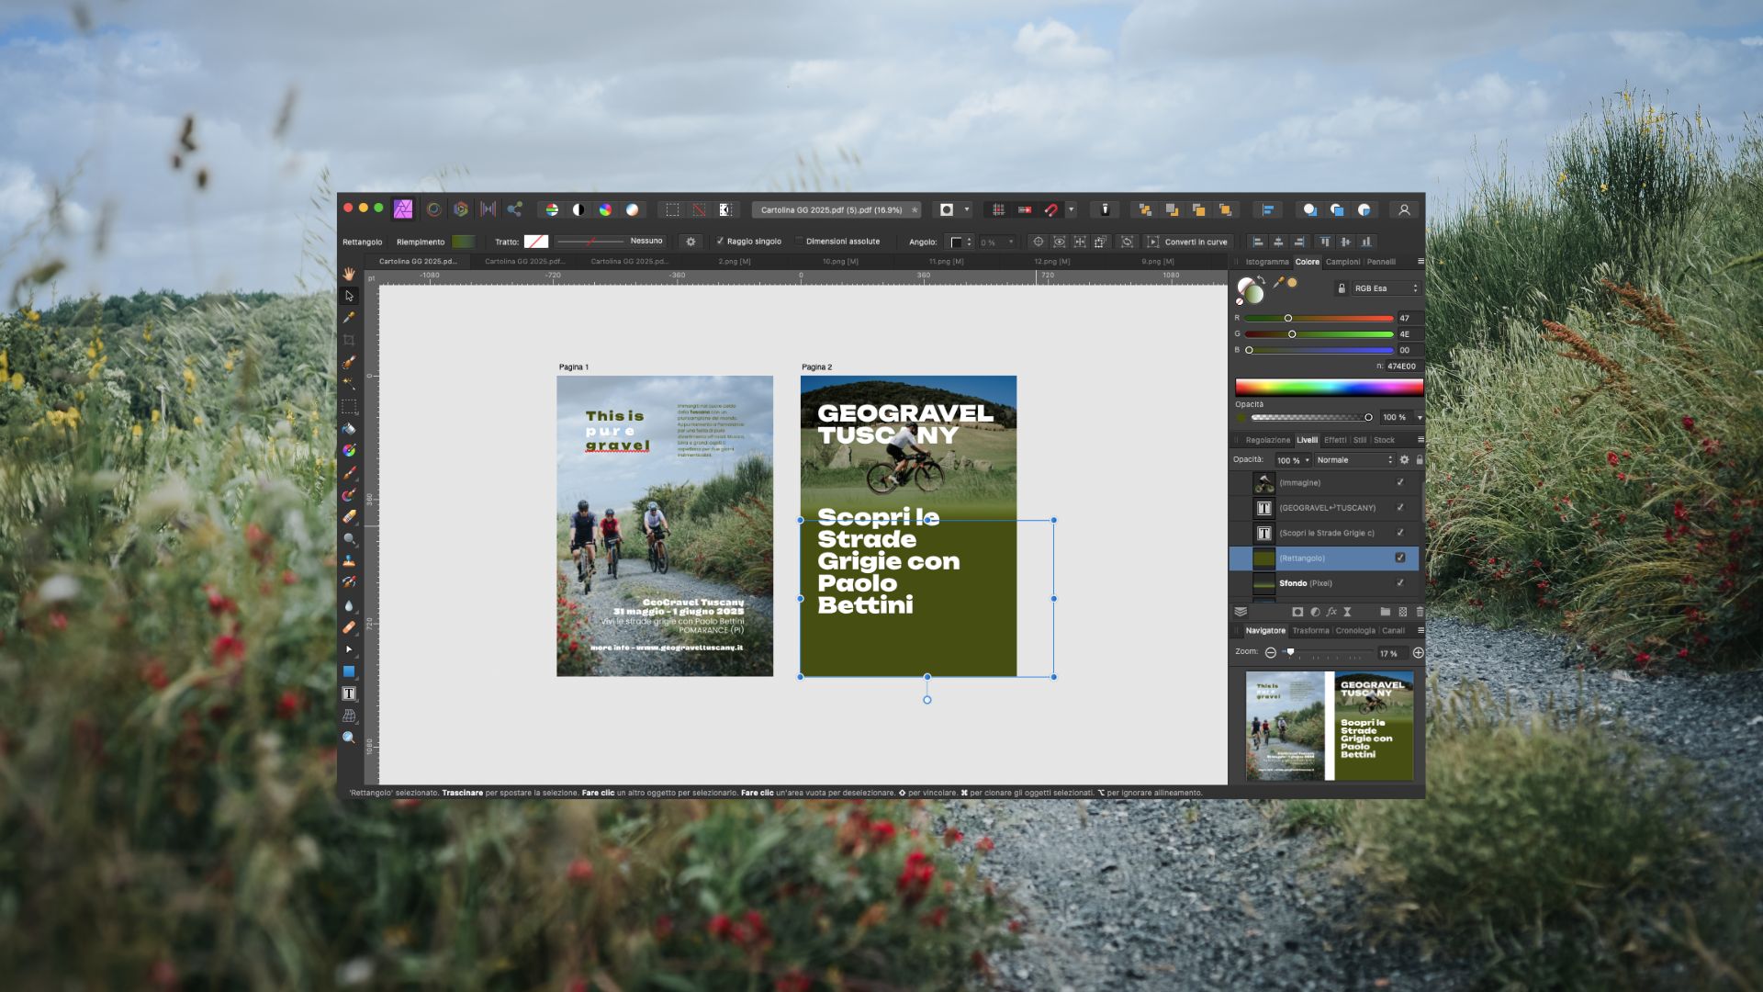Viewport: 1763px width, 992px height.
Task: Open the Normale blend mode dropdown
Action: point(1354,460)
